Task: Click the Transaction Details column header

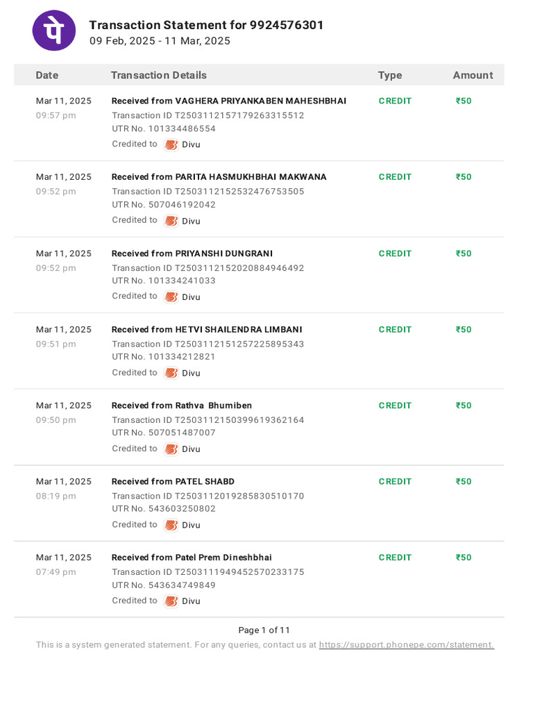Action: [x=159, y=75]
